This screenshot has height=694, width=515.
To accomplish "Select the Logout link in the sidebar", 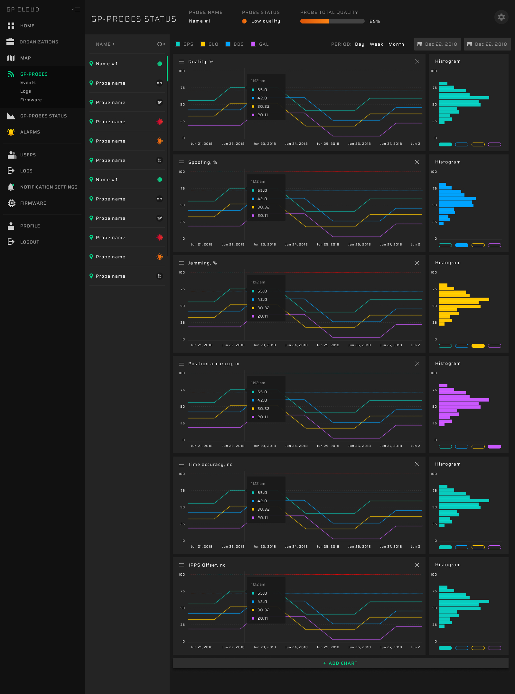I will coord(30,242).
